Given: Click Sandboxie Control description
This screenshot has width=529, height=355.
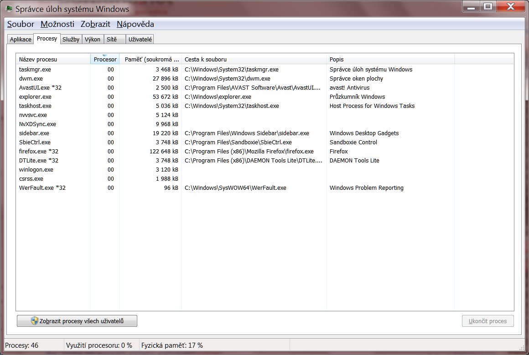Looking at the screenshot, I should click(353, 142).
